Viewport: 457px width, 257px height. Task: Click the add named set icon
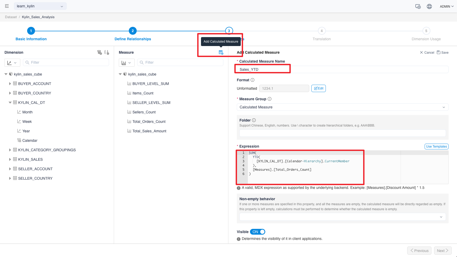point(107,52)
